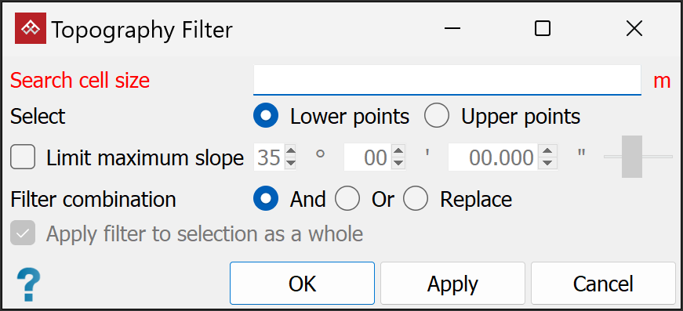
Task: Decrease slope degrees with down arrow
Action: coord(291,164)
